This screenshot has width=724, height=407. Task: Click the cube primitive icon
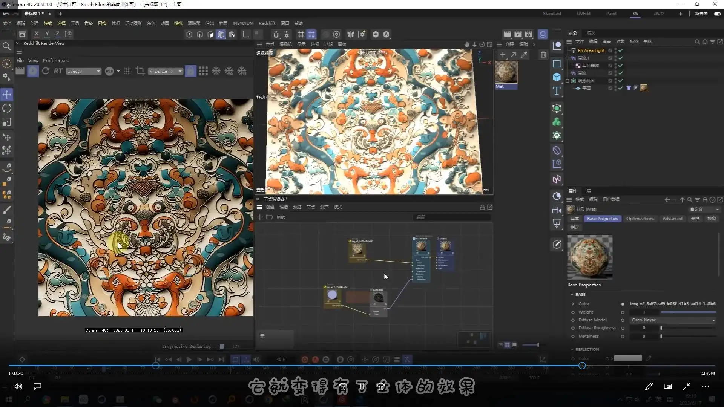point(557,77)
